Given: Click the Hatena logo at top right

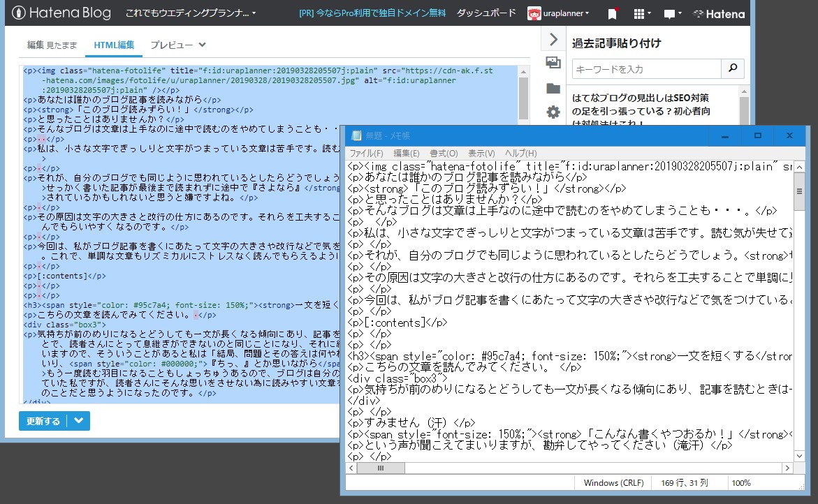Looking at the screenshot, I should coord(719,13).
